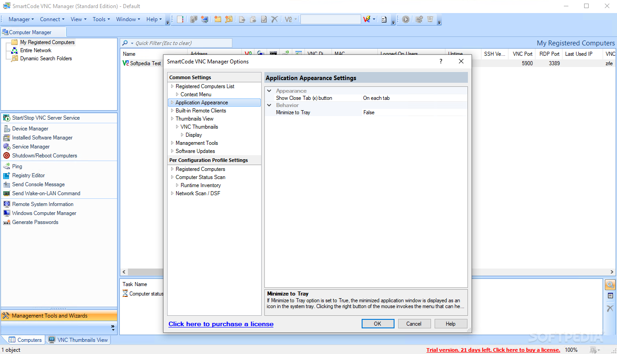
Task: Click the multiple computers toolbar icon
Action: click(x=194, y=19)
